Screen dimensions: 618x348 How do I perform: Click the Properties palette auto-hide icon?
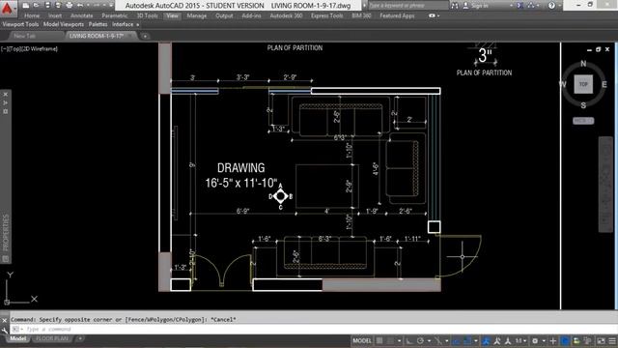pos(6,103)
